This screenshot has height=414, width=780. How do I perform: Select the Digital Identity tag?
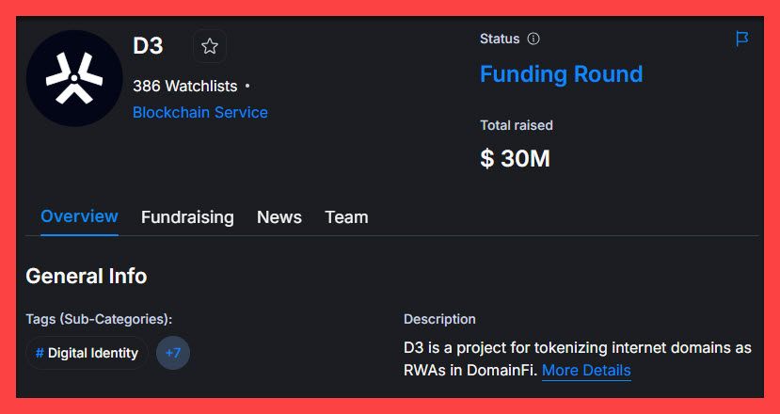point(88,353)
